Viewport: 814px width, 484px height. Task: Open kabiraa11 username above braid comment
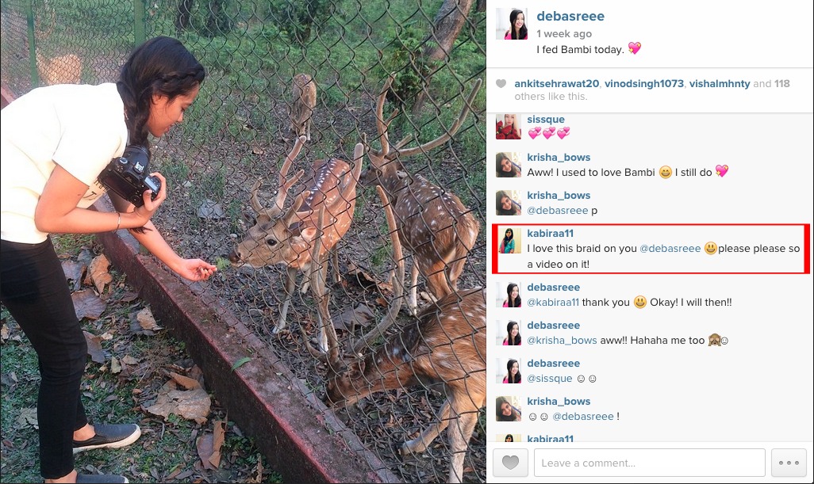tap(551, 233)
